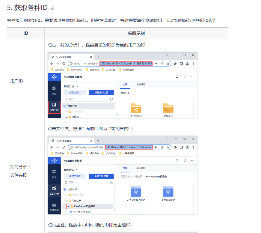In folder ID screenshot, click 新建文件夹 button
The width and height of the screenshot is (261, 233).
click(x=75, y=176)
